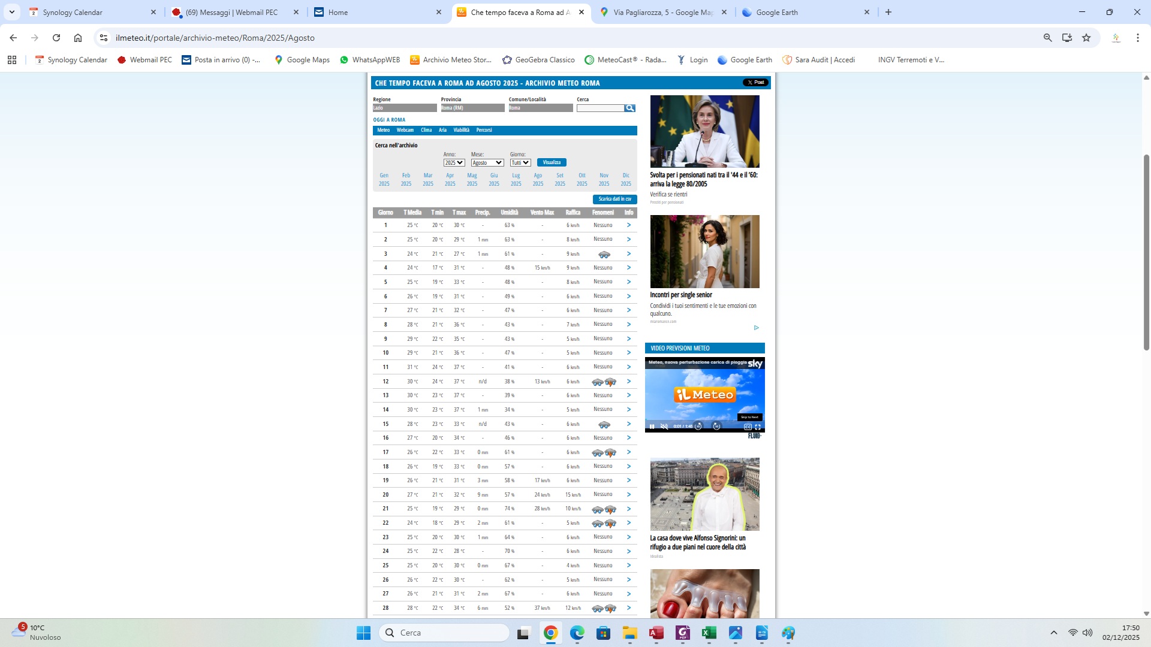Open the Webcam tab for Roma
This screenshot has height=647, width=1151.
coord(405,130)
